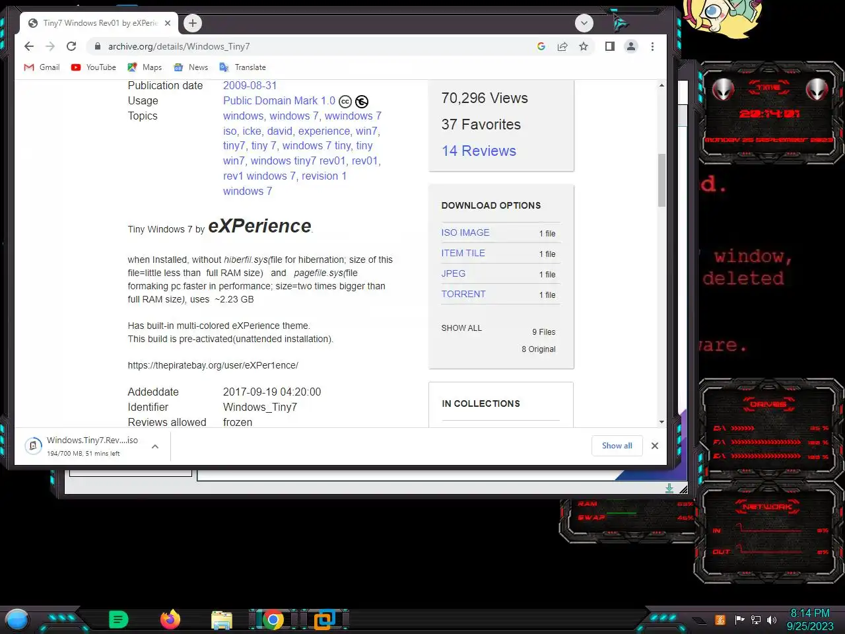
Task: Open the green notes taskbar app
Action: (x=118, y=619)
